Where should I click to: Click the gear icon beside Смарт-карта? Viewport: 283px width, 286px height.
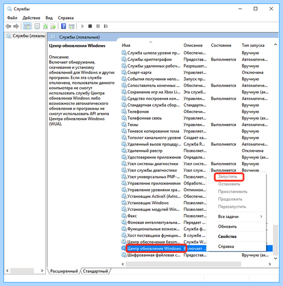point(124,72)
